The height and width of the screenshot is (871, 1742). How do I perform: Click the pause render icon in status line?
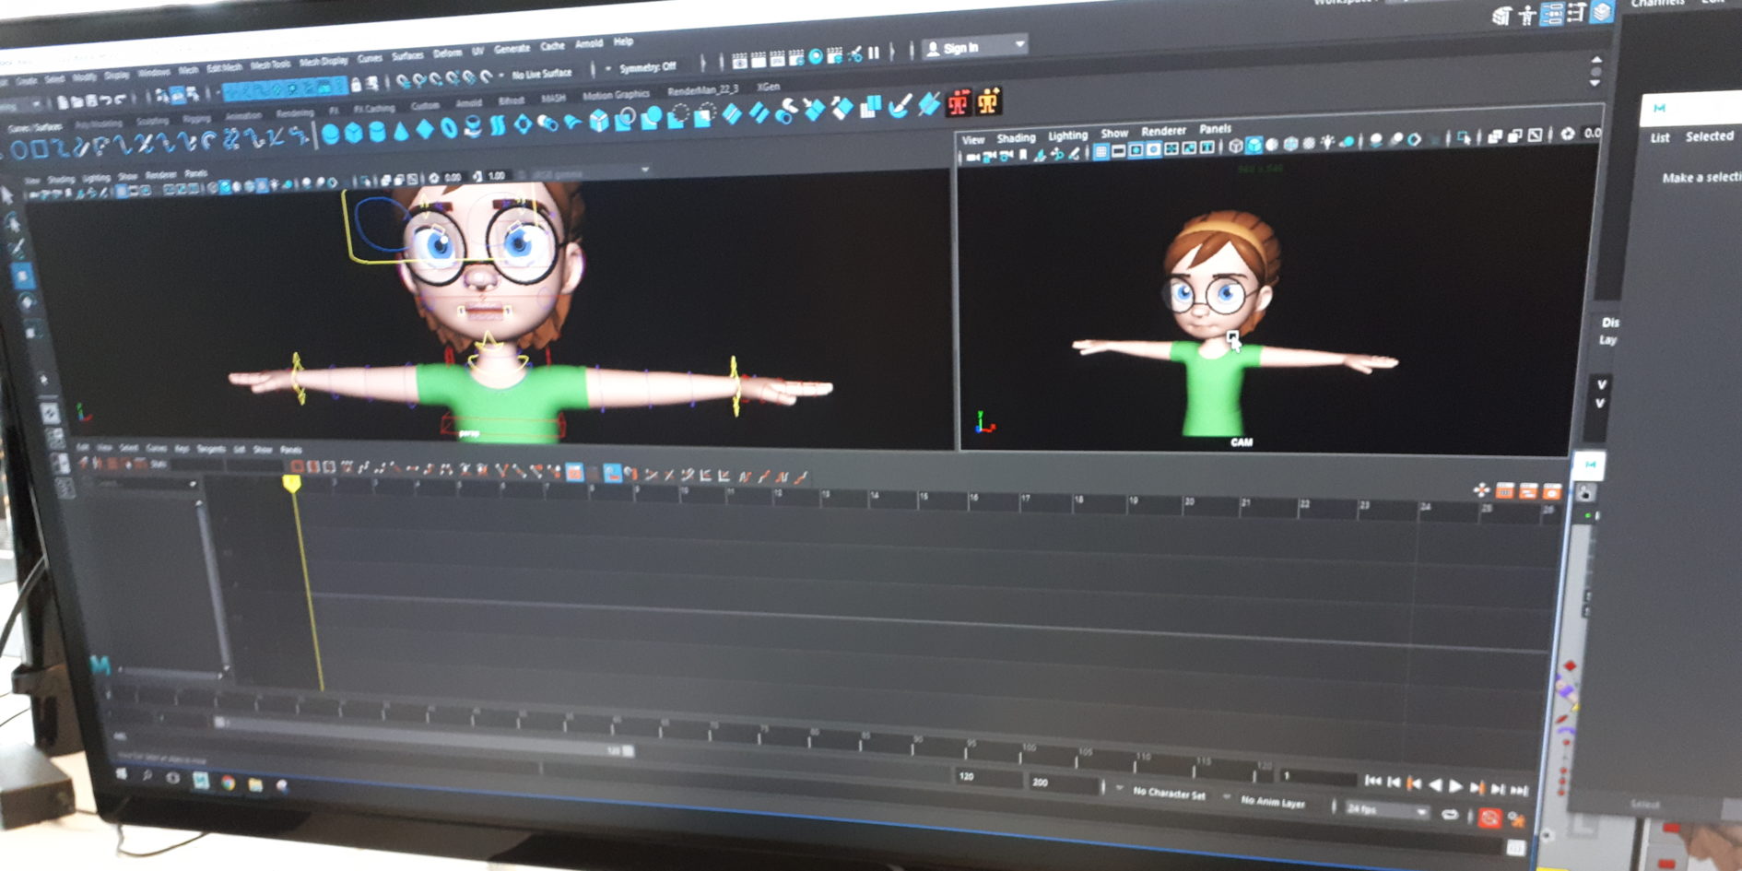tap(873, 52)
